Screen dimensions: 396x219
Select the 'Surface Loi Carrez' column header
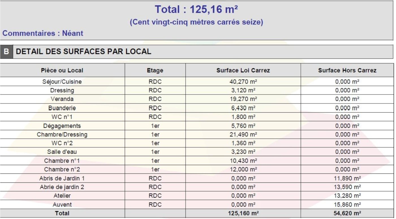pos(243,70)
